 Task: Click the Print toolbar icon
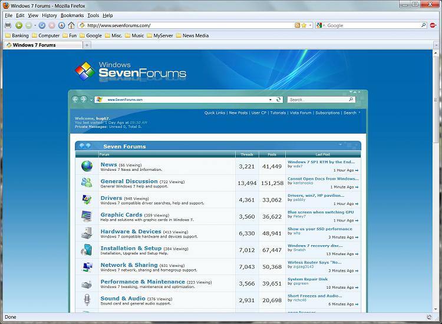tap(8, 25)
